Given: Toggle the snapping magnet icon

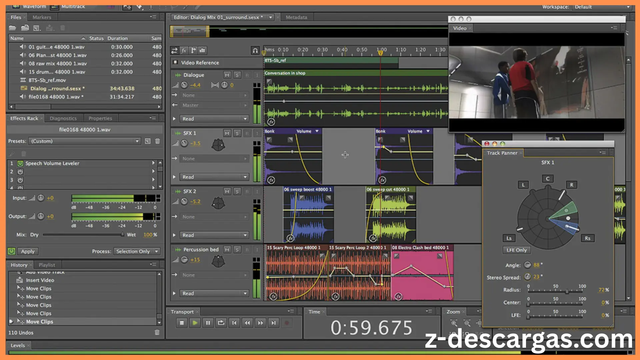Looking at the screenshot, I should tap(255, 50).
